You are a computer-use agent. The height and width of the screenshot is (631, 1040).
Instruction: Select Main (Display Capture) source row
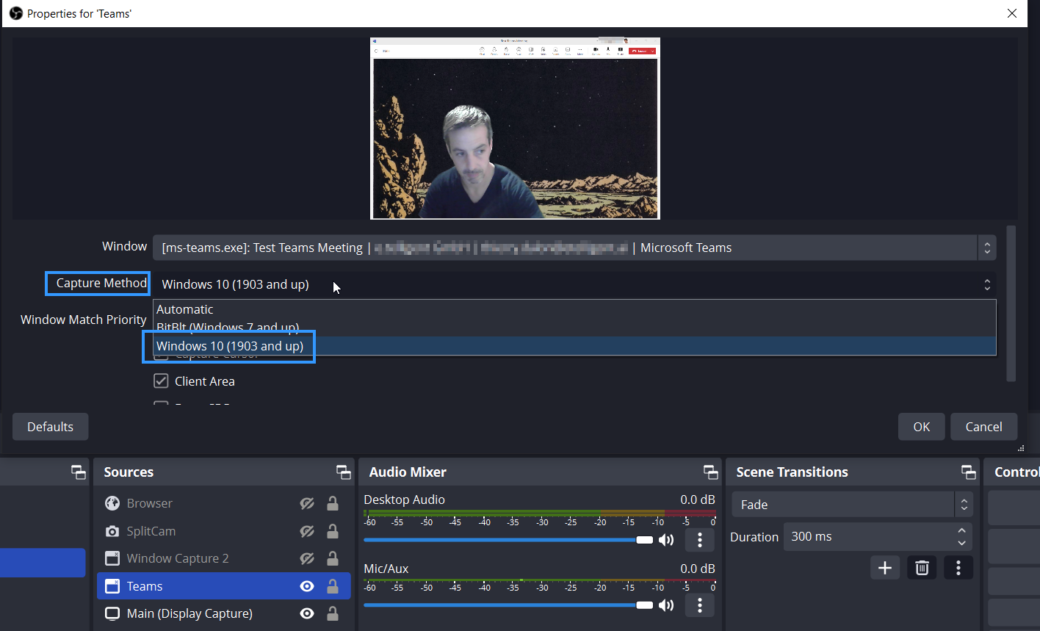[x=223, y=613]
